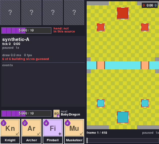159x144 pixels.
Task: Click the 'tick 0 0:00' text
Action: (11, 44)
